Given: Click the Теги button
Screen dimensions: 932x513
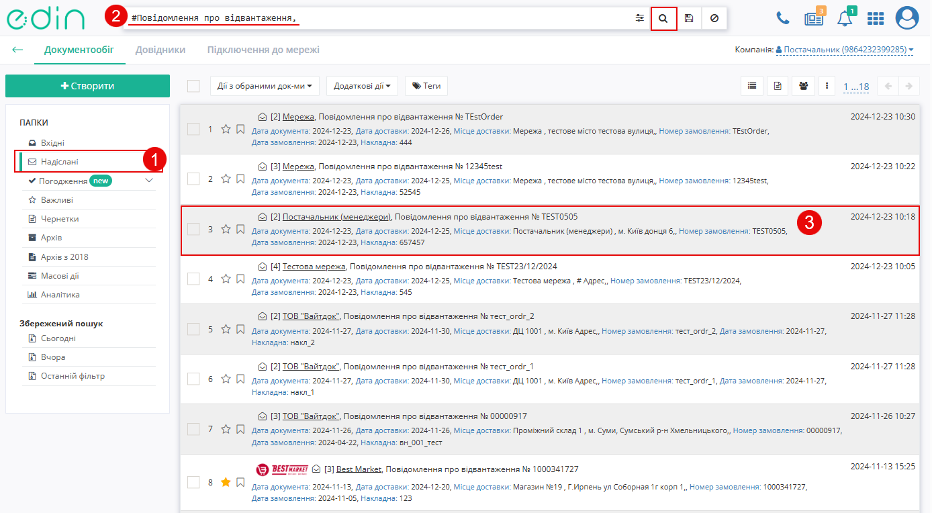Looking at the screenshot, I should coord(426,86).
